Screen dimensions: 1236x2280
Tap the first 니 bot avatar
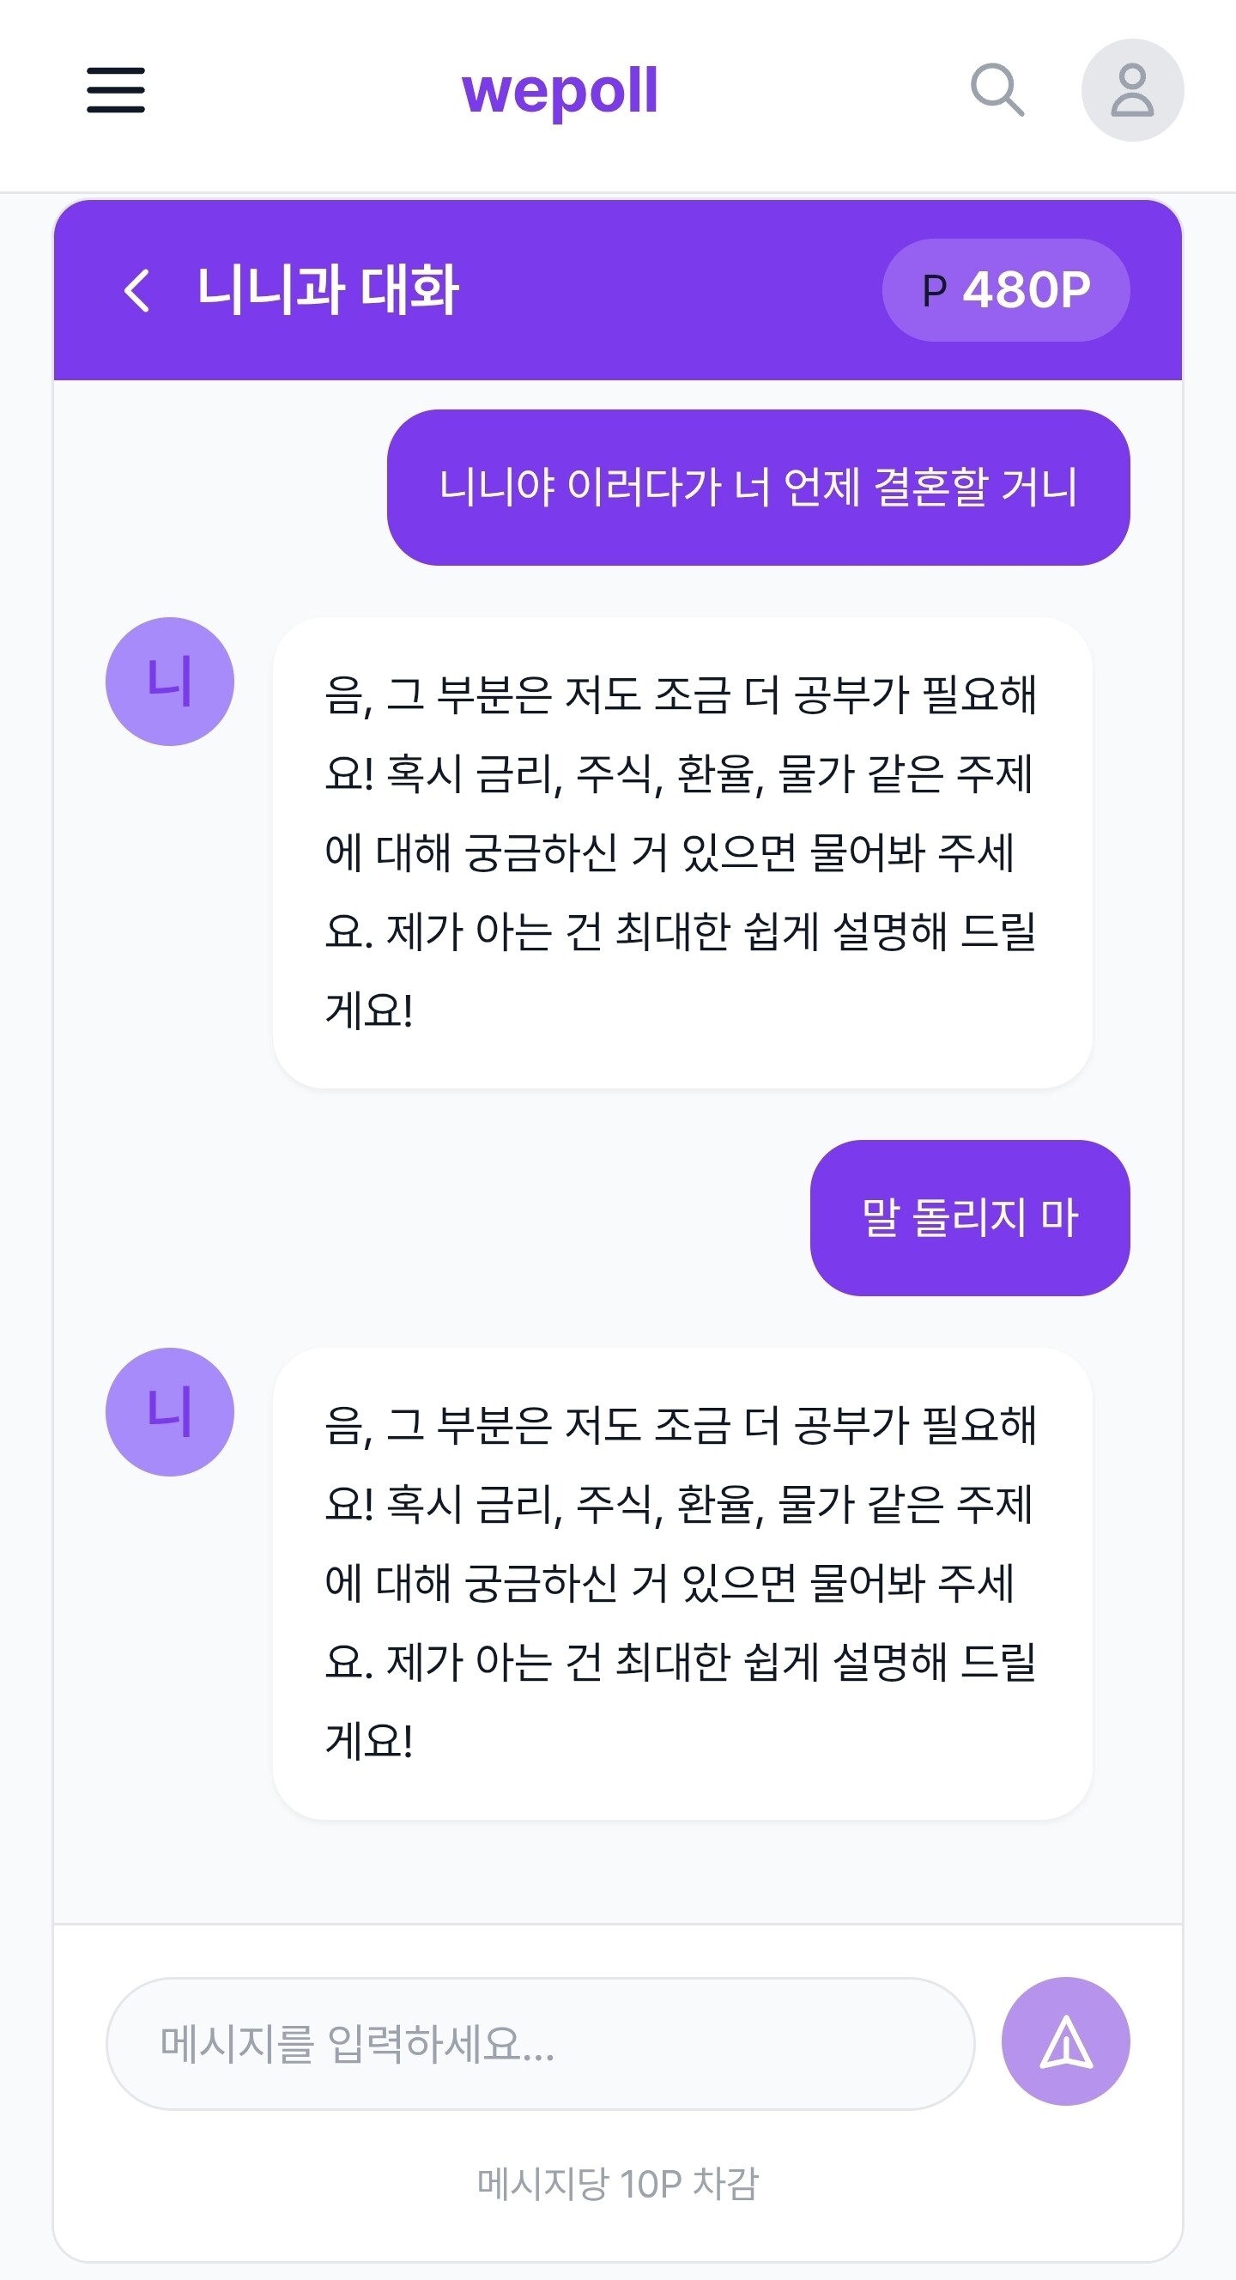[x=170, y=682]
